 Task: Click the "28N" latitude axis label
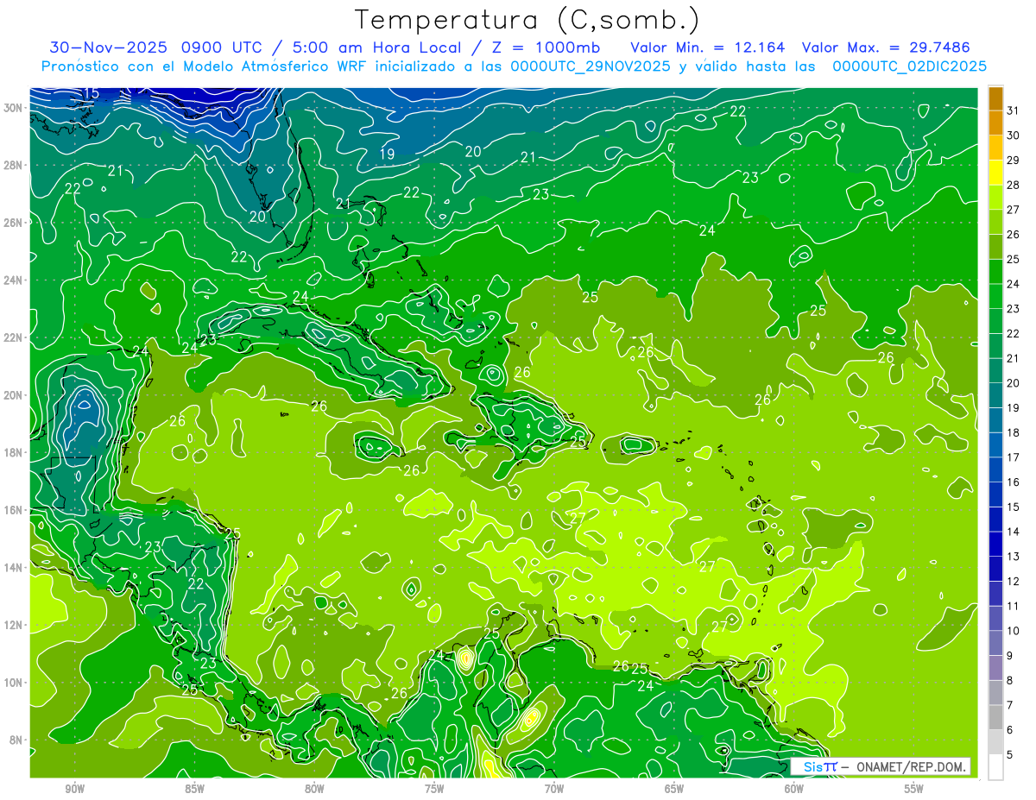pyautogui.click(x=14, y=165)
